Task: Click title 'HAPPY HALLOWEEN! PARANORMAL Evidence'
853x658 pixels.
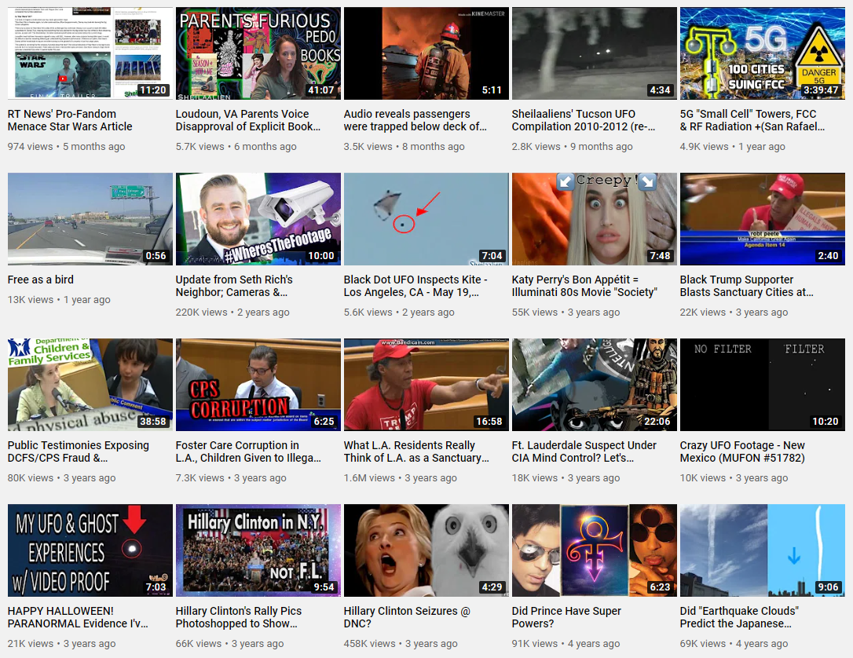Action: [78, 617]
